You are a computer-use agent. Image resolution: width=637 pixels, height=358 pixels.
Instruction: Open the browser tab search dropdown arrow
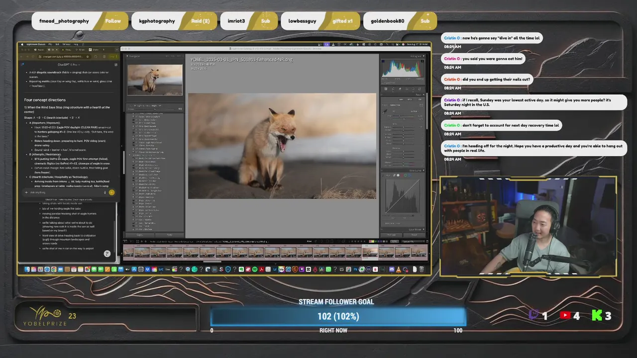[x=117, y=50]
